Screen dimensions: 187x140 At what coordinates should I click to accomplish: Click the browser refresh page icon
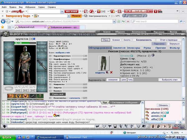(x=123, y=21)
